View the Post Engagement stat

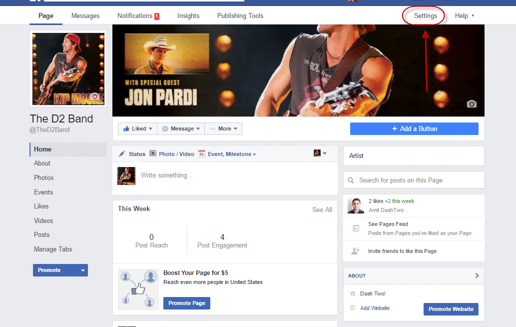(222, 241)
